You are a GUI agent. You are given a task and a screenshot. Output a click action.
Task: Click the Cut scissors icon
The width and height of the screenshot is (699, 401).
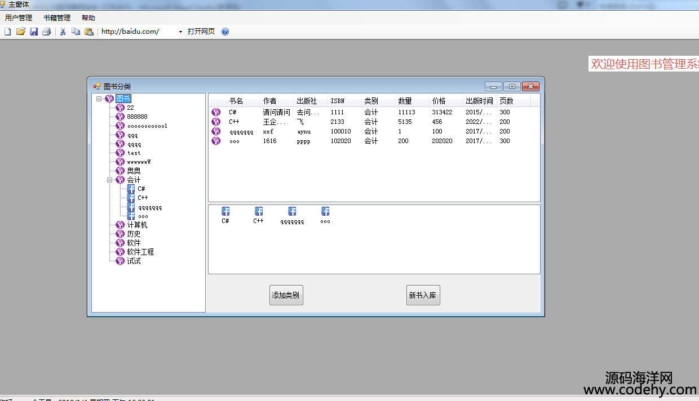(x=63, y=32)
